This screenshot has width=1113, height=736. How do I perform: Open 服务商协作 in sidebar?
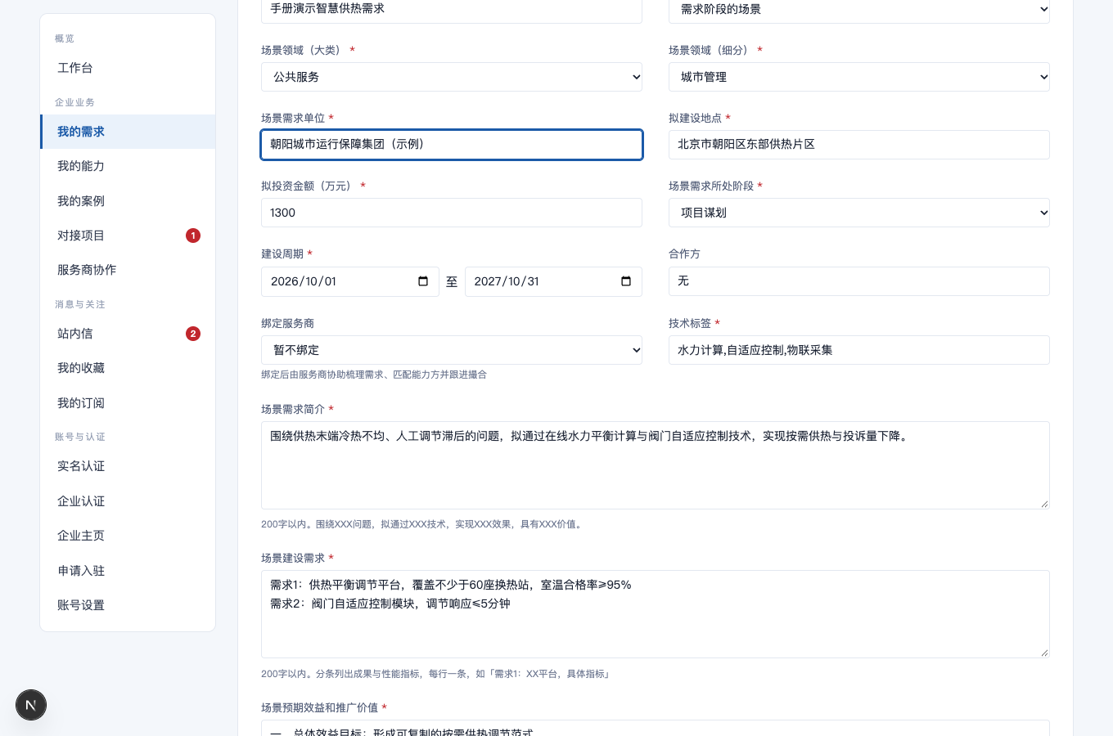pyautogui.click(x=128, y=270)
